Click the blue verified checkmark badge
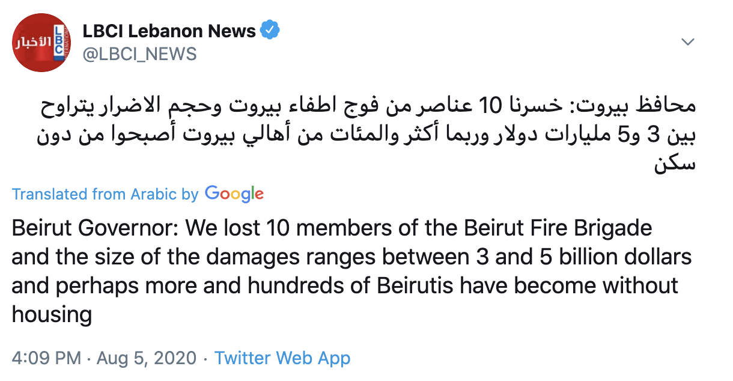This screenshot has height=381, width=733. (270, 30)
